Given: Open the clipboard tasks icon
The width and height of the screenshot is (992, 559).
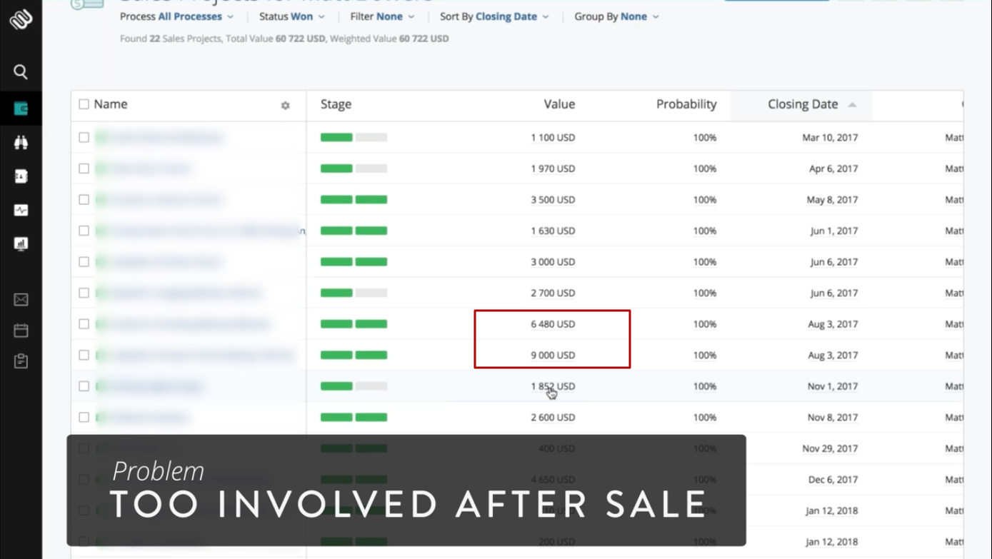Looking at the screenshot, I should [x=21, y=361].
